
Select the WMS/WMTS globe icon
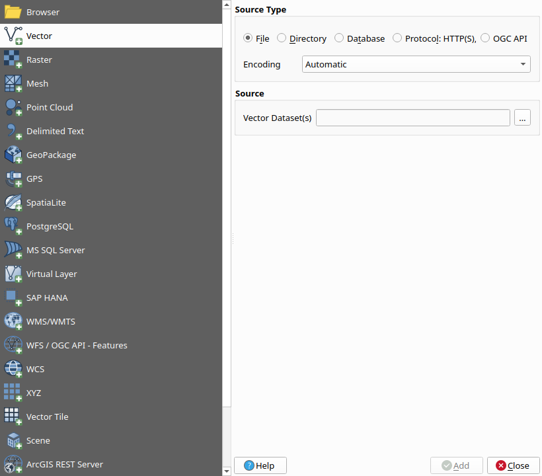[13, 321]
